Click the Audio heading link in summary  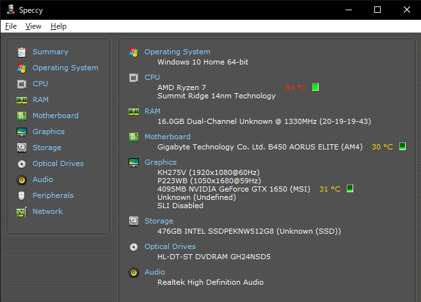point(155,272)
